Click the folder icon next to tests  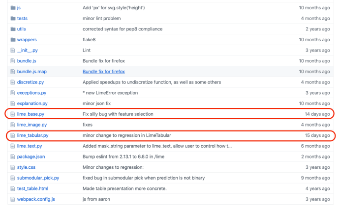(x=13, y=18)
